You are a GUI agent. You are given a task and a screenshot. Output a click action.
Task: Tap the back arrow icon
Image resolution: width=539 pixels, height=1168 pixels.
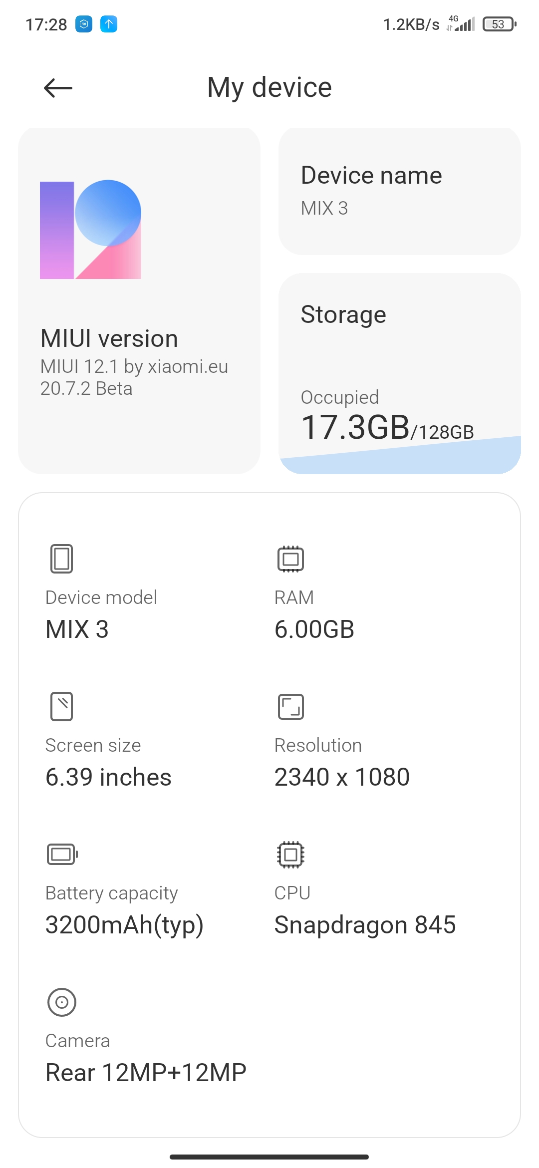58,88
